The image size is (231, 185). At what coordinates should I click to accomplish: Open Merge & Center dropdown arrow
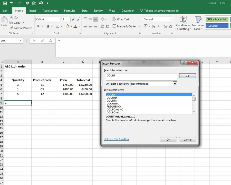139,26
